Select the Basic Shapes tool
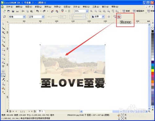155x121 pixels. 3,62
